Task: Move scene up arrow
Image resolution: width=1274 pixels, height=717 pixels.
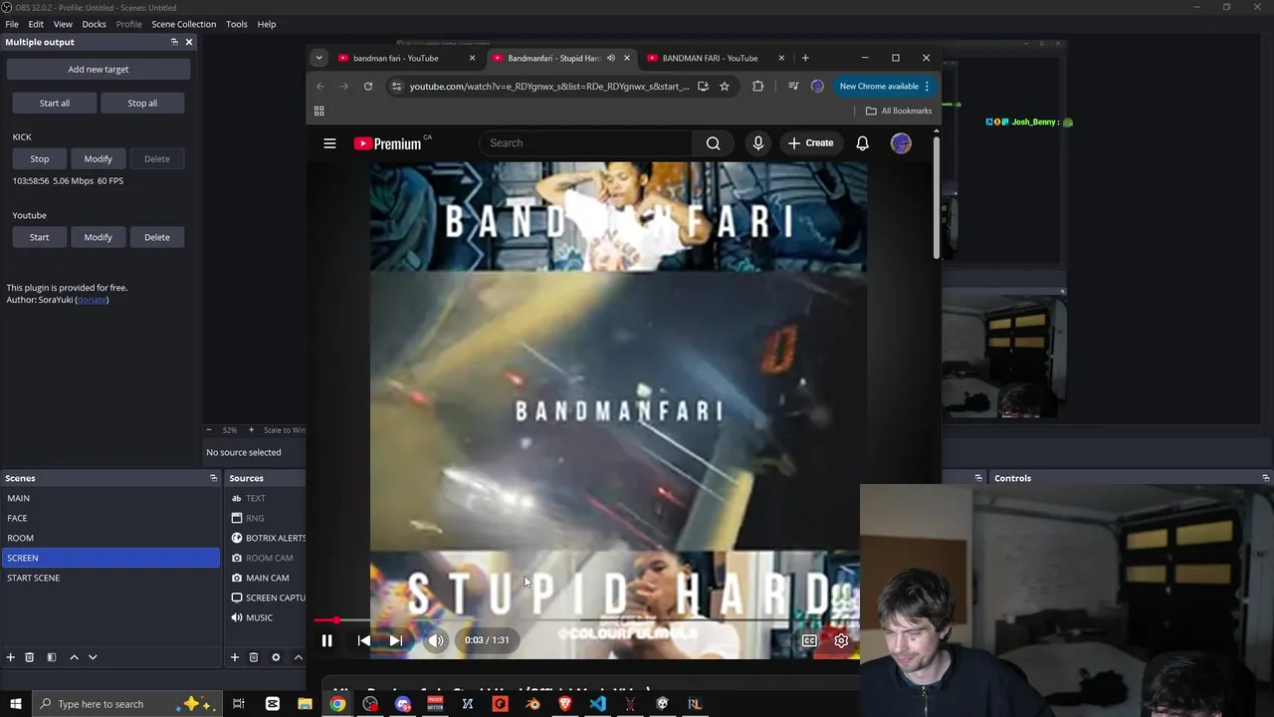Action: pyautogui.click(x=74, y=657)
